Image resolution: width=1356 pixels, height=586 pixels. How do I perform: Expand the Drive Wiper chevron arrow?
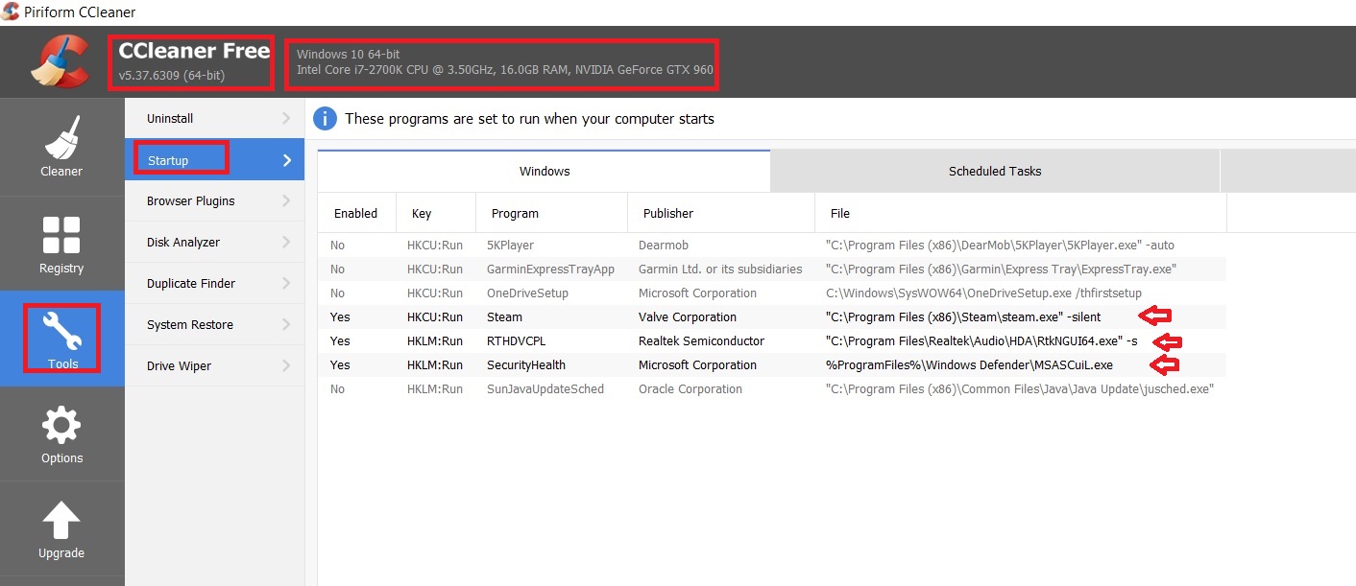pyautogui.click(x=286, y=366)
